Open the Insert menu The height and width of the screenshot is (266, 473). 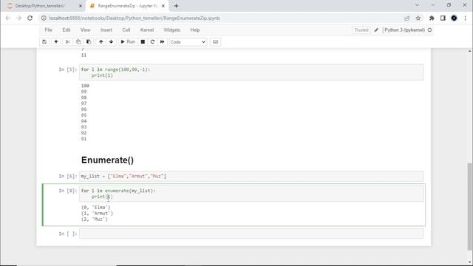pyautogui.click(x=106, y=30)
